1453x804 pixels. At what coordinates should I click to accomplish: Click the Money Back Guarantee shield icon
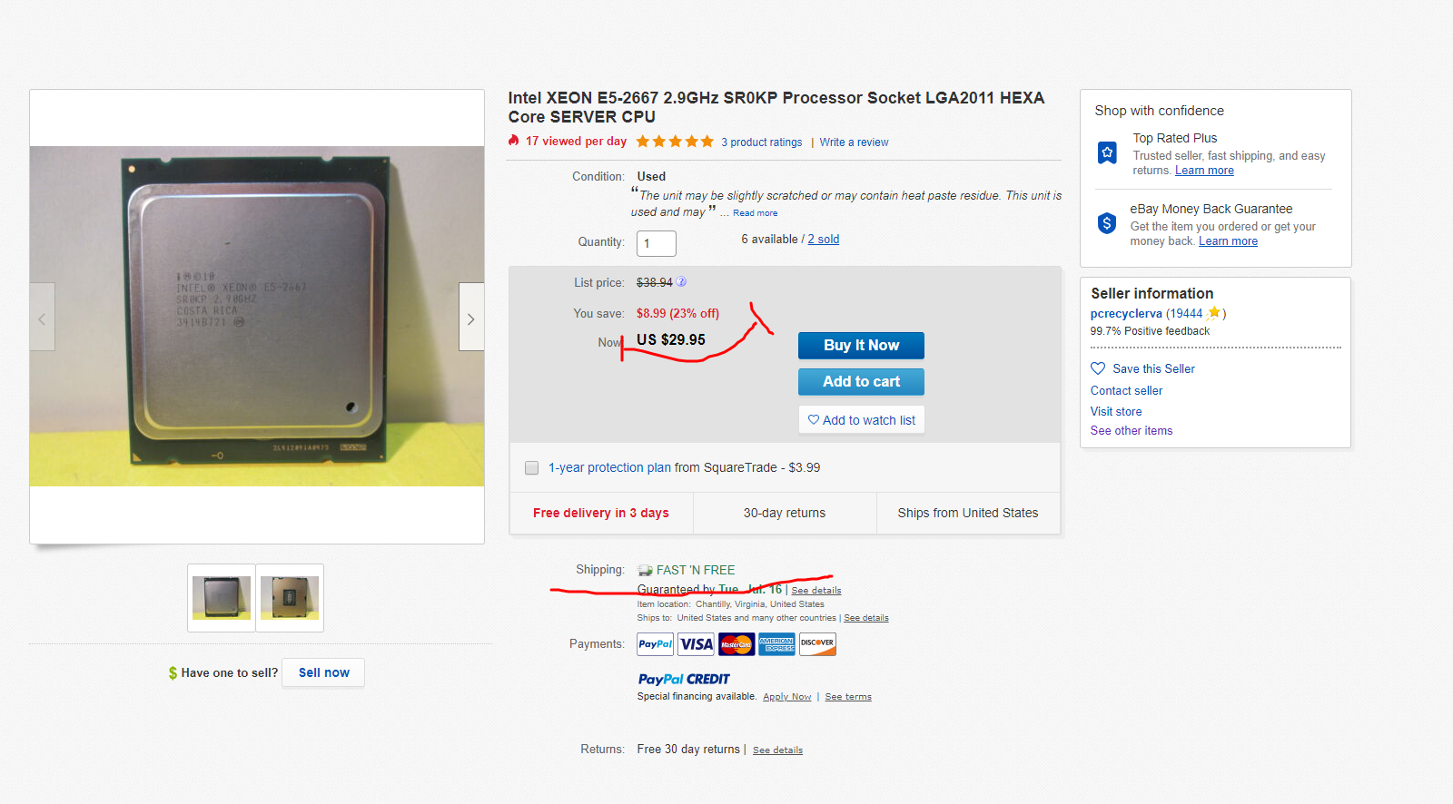(1106, 223)
